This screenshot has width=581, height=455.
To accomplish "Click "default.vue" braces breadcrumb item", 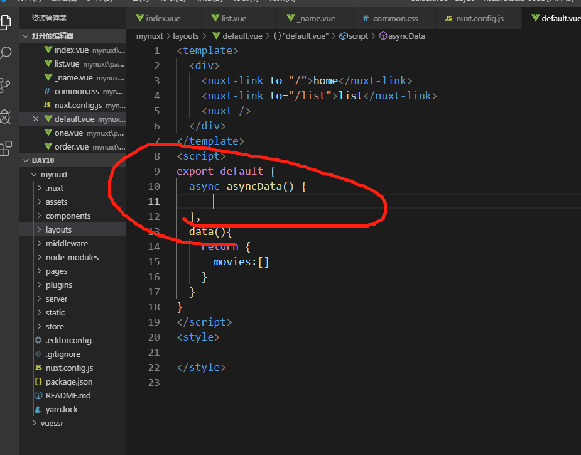I will [301, 36].
